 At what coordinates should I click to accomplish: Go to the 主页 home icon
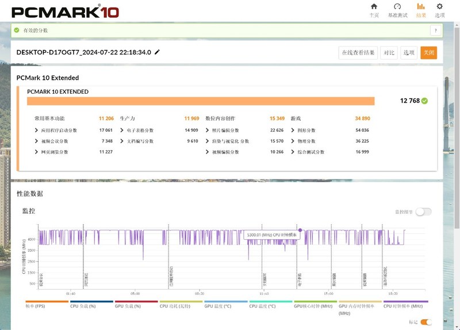click(x=374, y=6)
